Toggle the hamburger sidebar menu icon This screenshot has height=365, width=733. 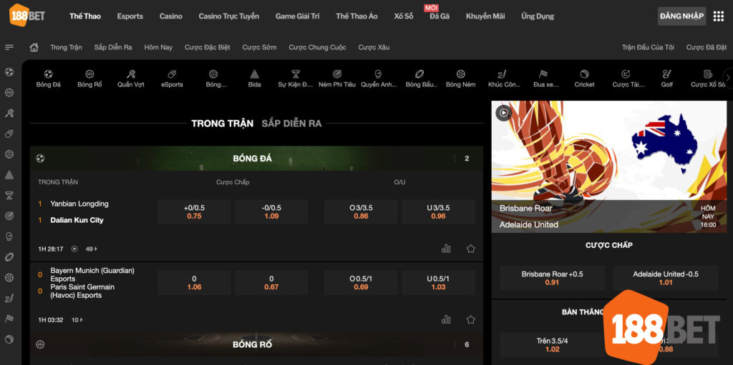tap(9, 47)
